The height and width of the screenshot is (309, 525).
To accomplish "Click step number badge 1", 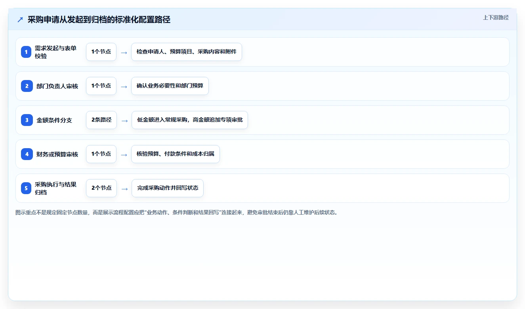I will (26, 52).
